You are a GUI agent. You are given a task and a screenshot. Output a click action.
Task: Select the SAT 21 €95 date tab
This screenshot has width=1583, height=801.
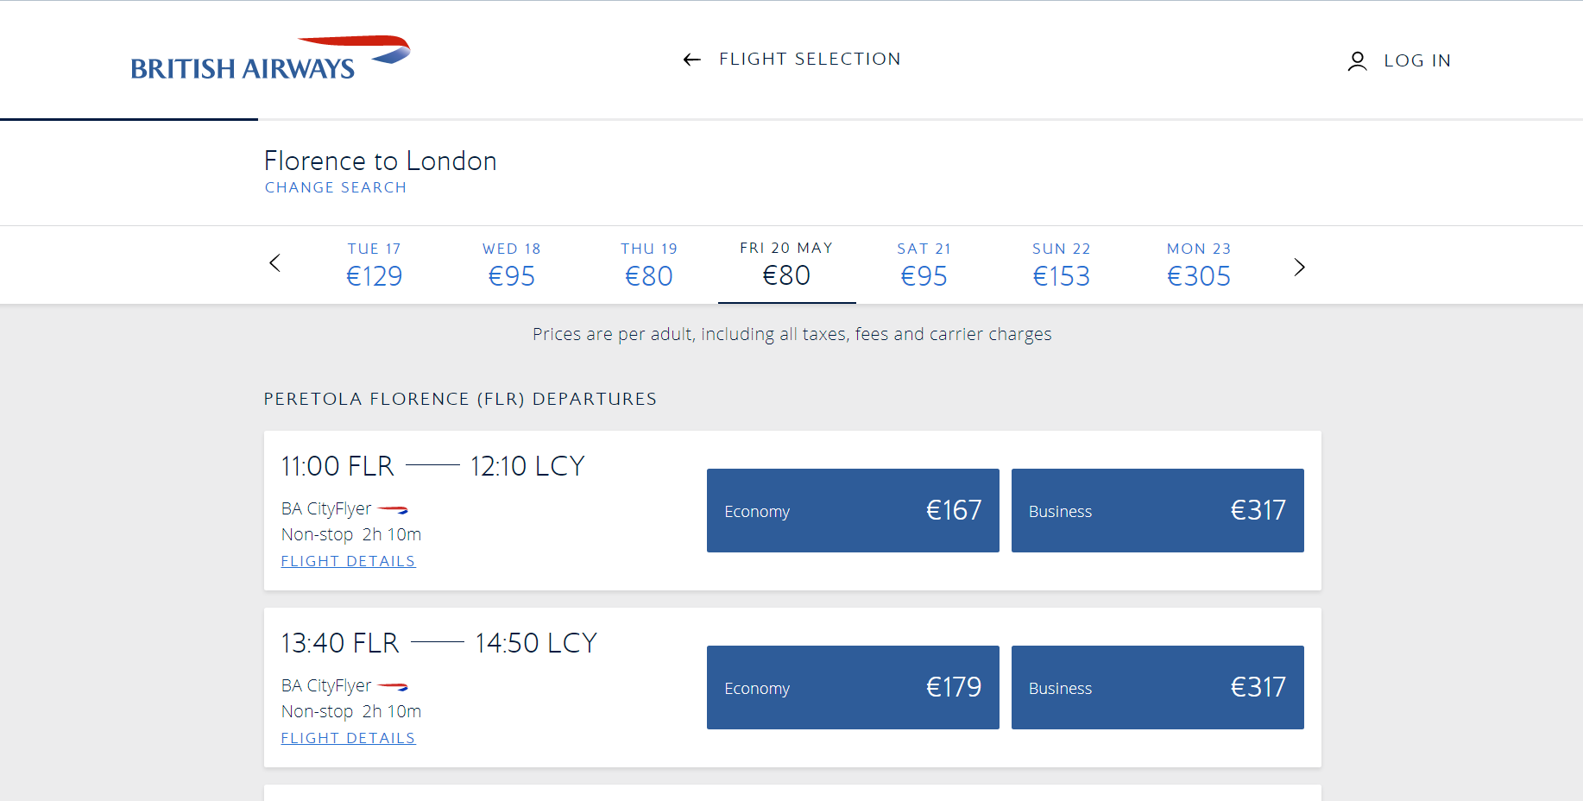click(x=924, y=265)
